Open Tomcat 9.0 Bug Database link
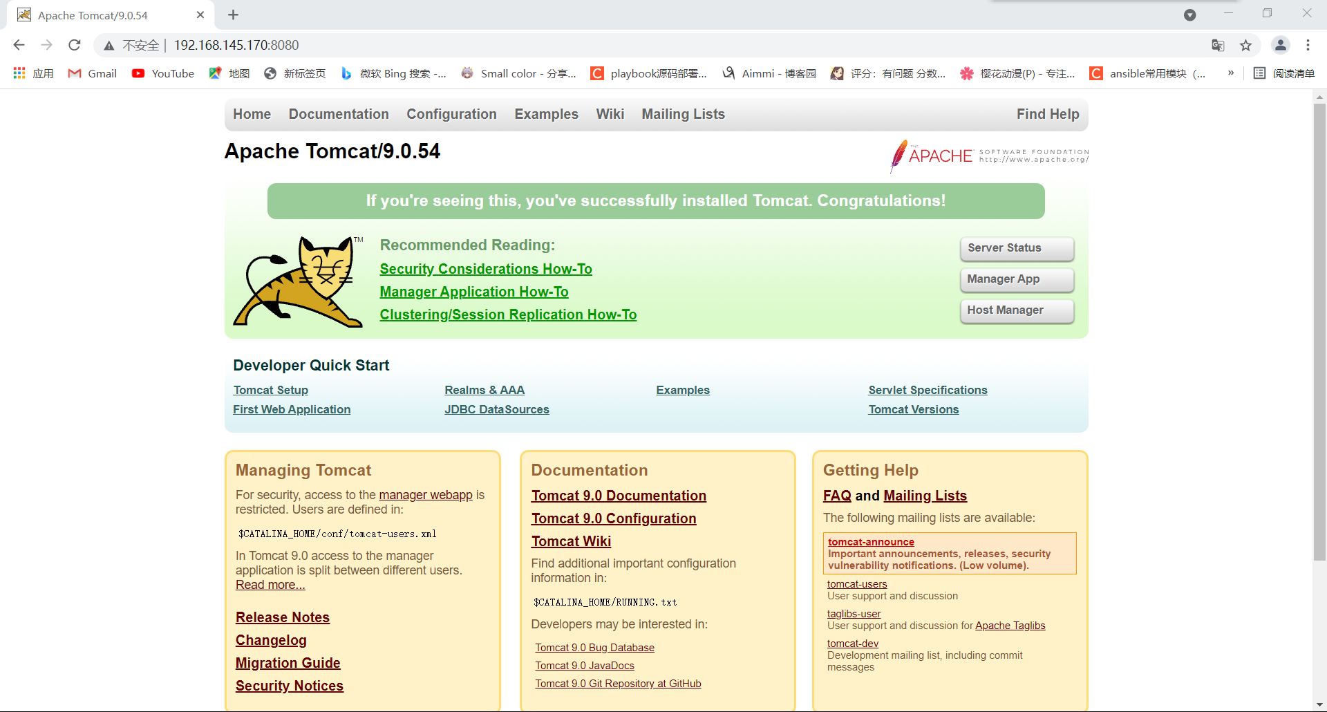The image size is (1327, 712). [x=594, y=648]
